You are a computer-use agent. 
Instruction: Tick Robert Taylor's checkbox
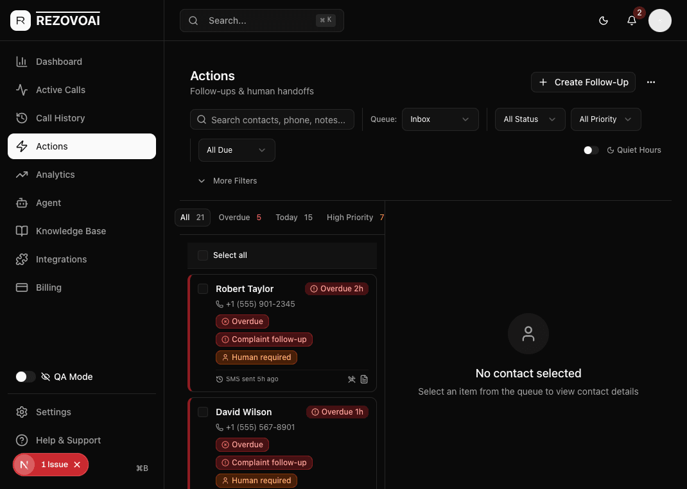tap(203, 289)
